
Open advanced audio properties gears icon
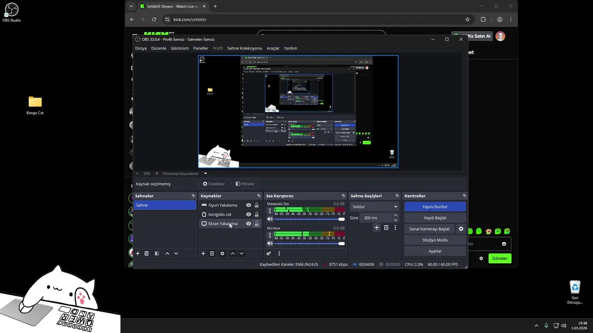pos(269,253)
